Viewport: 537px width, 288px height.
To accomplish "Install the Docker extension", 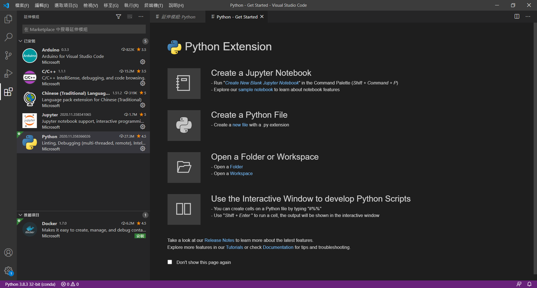I will pyautogui.click(x=141, y=236).
